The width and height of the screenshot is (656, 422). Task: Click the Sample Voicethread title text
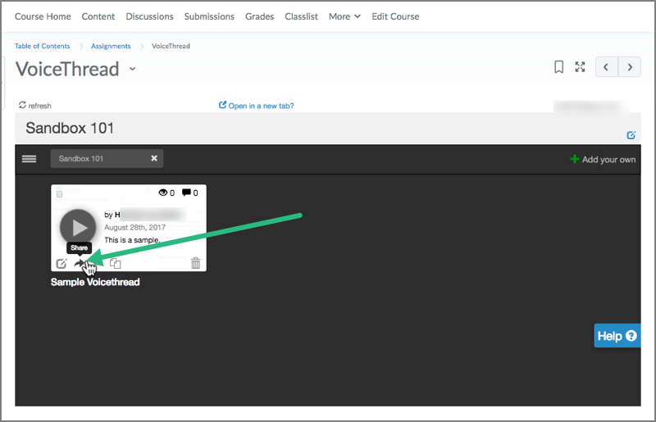[95, 282]
